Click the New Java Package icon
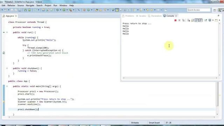Image resolution: width=224 pixels, height=126 pixels. click(x=84, y=10)
